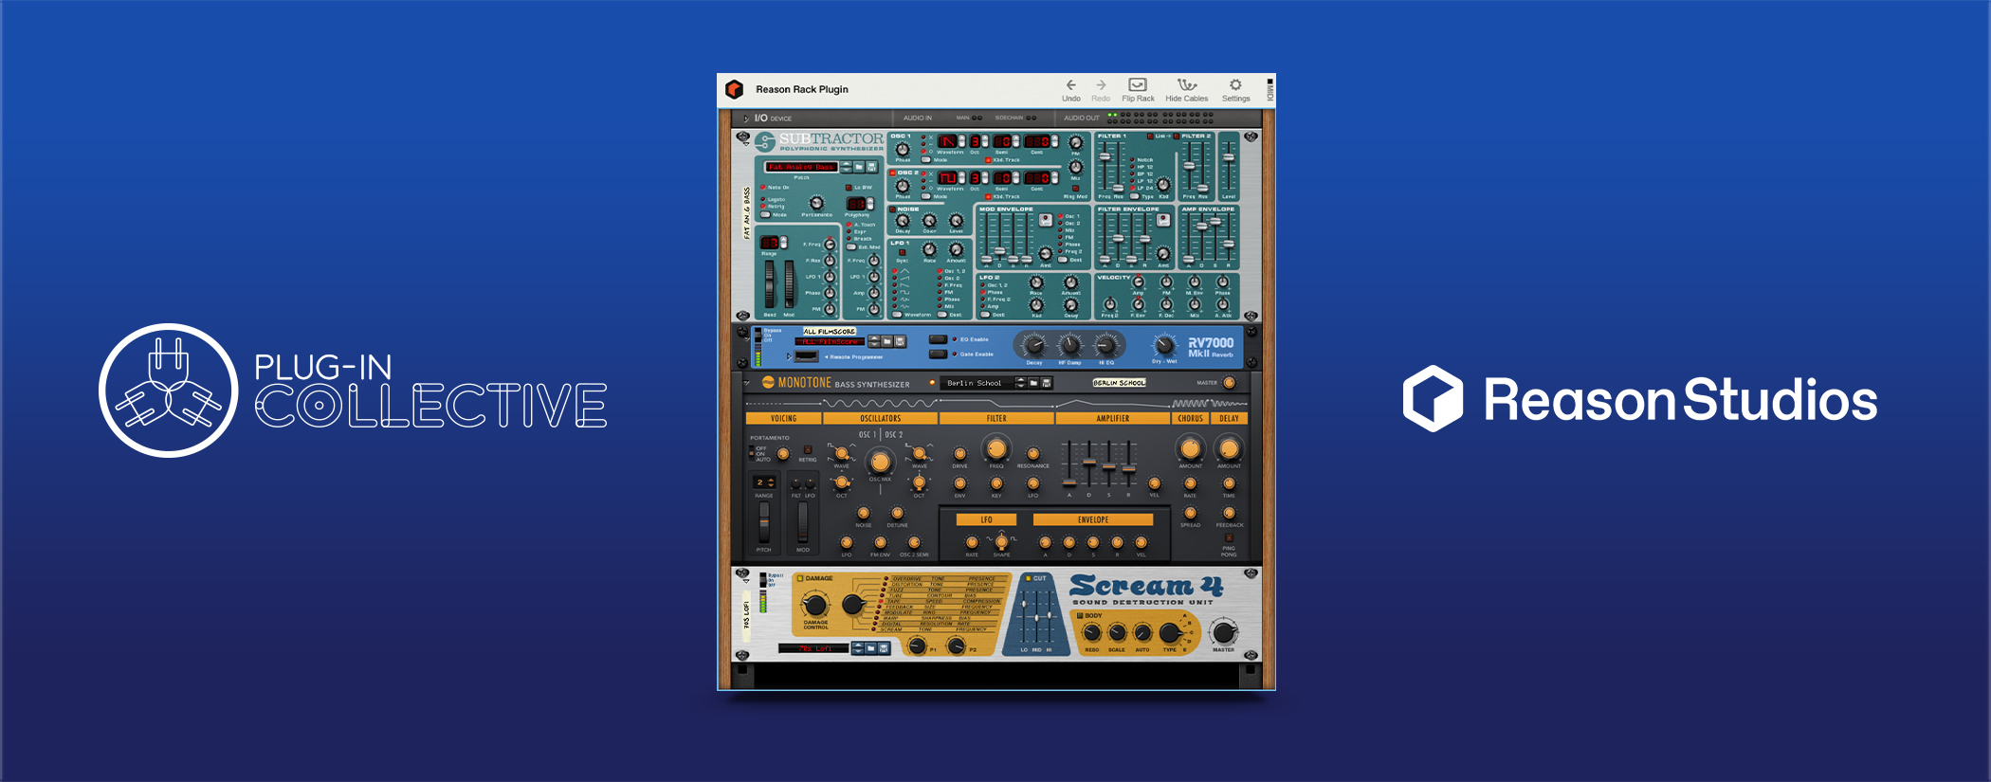Click the Monotone Delay section header
This screenshot has width=1991, height=782.
[x=1230, y=418]
